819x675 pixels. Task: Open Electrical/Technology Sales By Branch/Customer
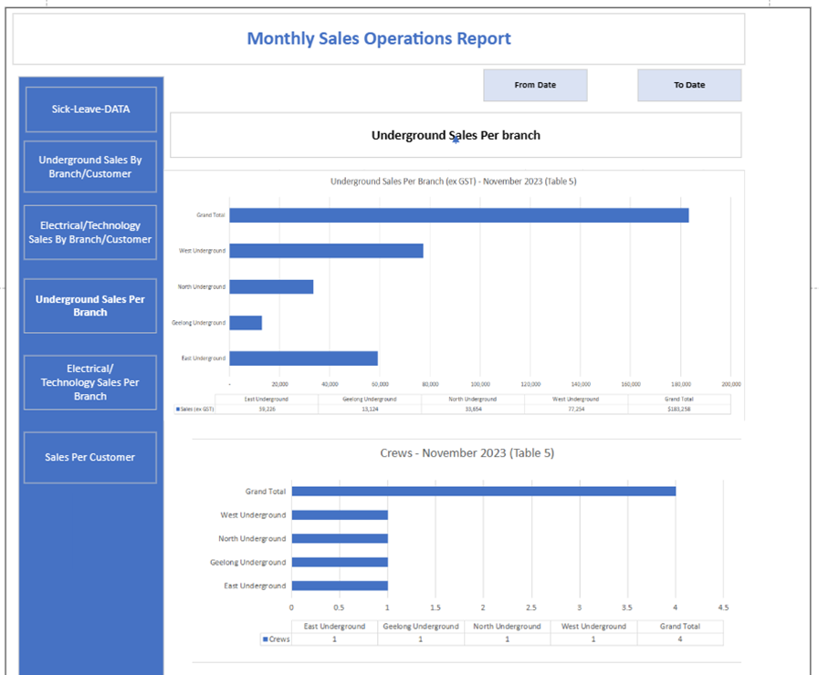coord(90,233)
